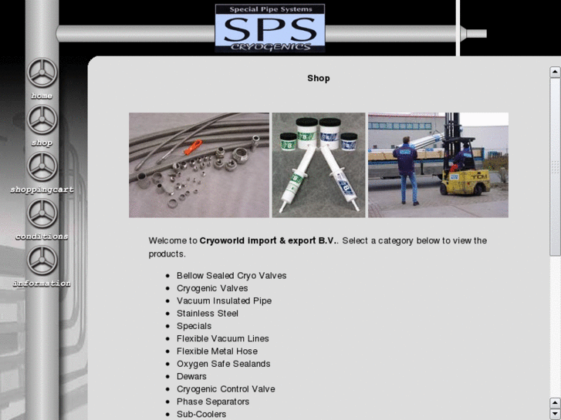The width and height of the screenshot is (561, 420).
Task: Click 'Cryoworld import & export B.V.' text
Action: 268,240
